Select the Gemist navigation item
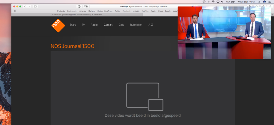Viewport: 274px width, 125px height. [x=108, y=25]
